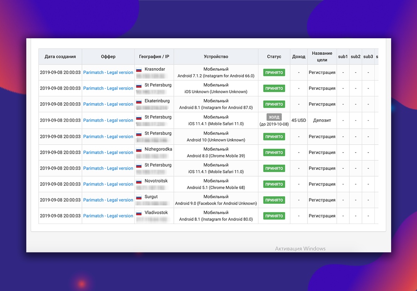Click the Регистрация cell in the Ekaterinburg row

(x=322, y=104)
